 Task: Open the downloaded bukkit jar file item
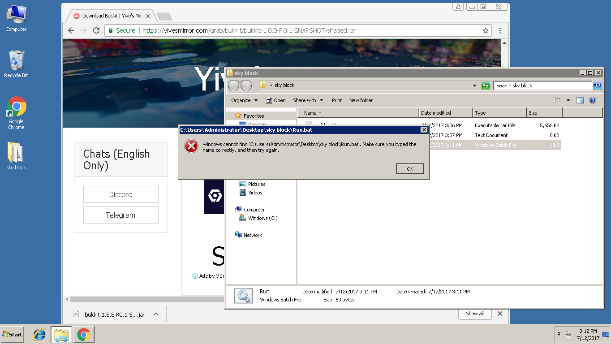pyautogui.click(x=109, y=314)
